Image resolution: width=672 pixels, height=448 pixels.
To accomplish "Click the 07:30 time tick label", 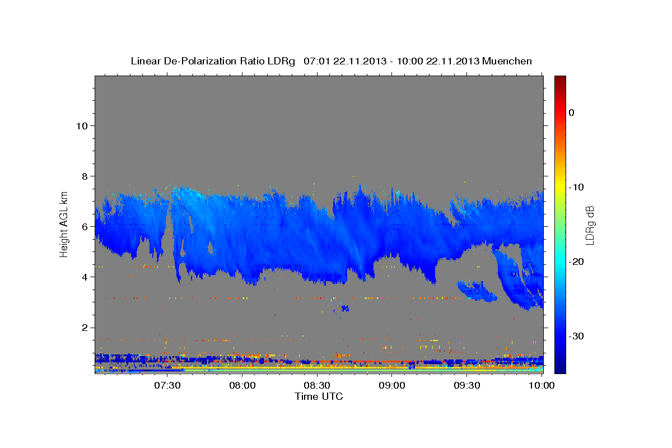I will (x=167, y=386).
